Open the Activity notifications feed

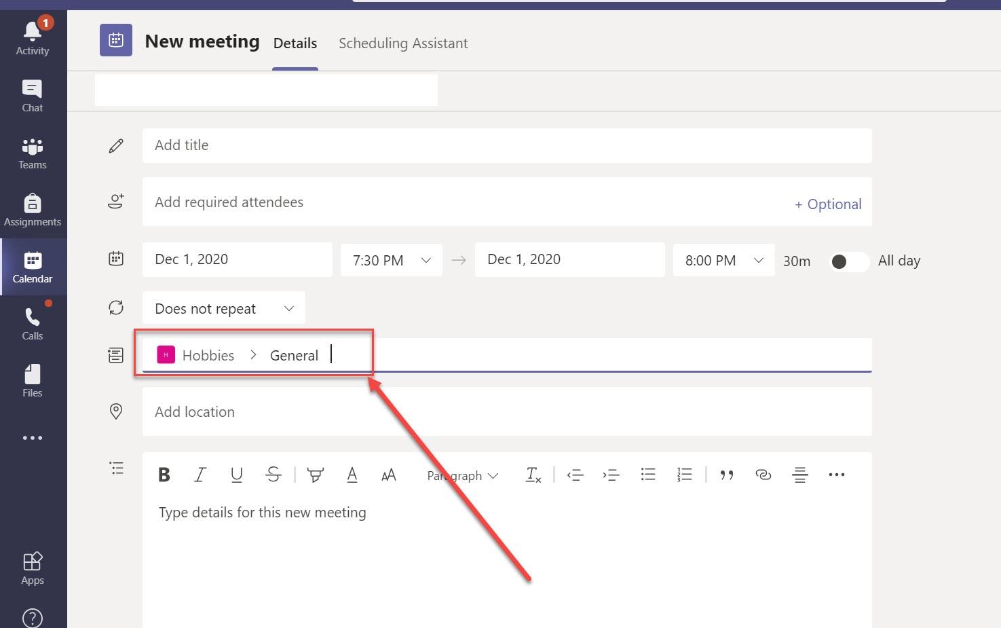click(x=33, y=38)
